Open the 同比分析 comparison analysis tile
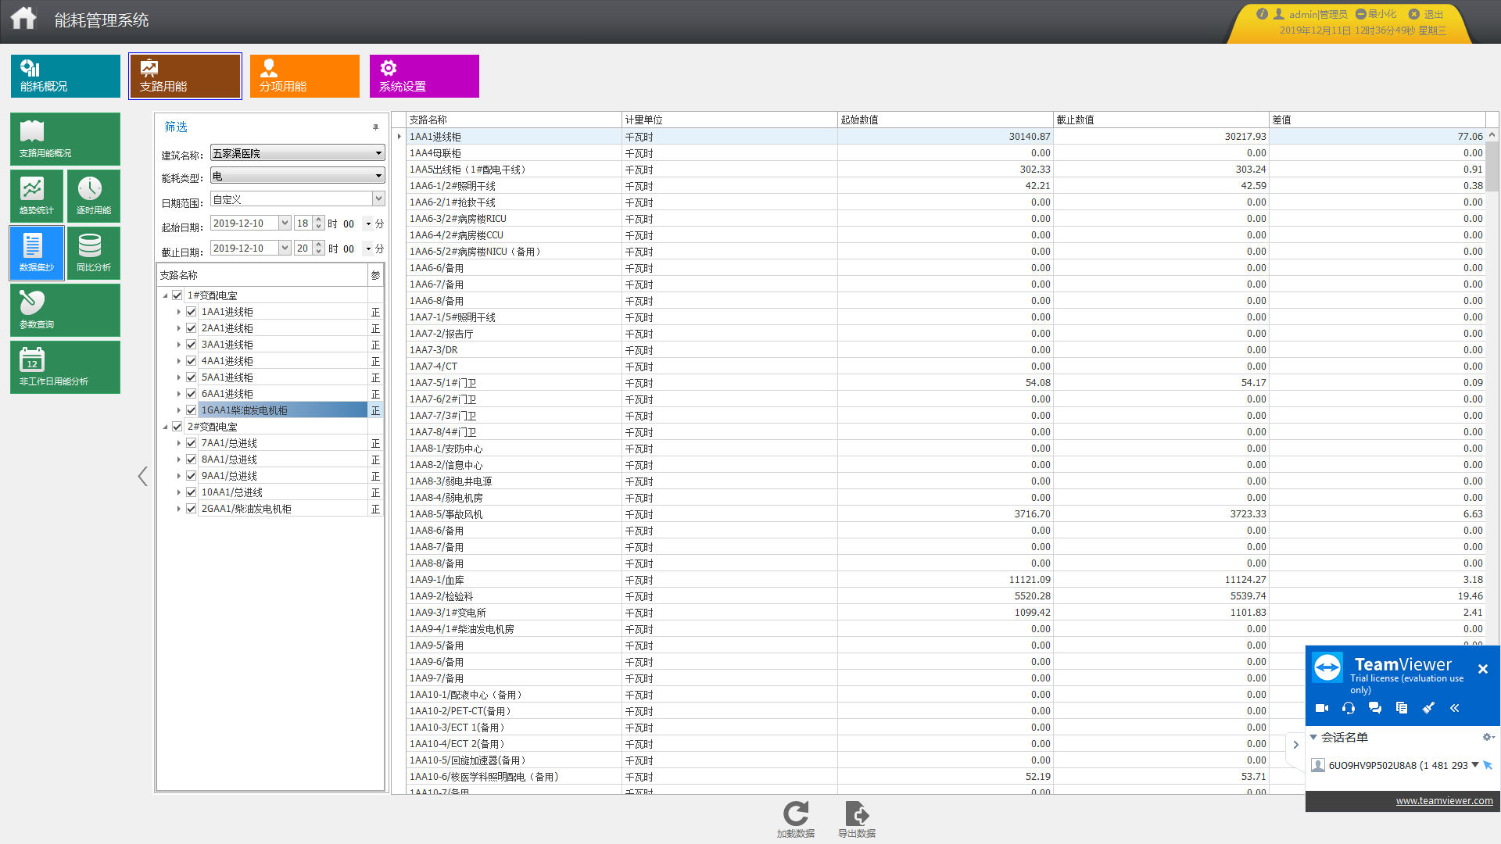Image resolution: width=1501 pixels, height=844 pixels. point(93,252)
